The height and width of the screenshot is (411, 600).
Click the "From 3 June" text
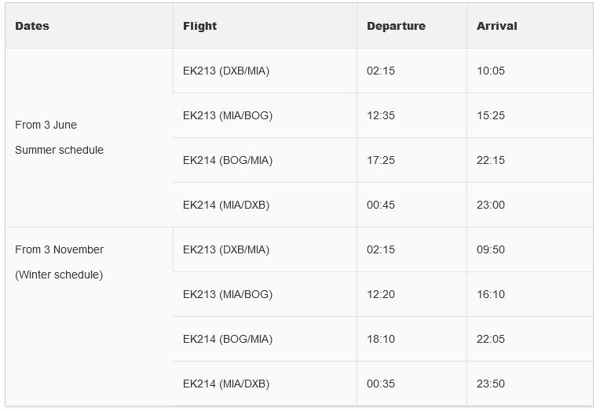coord(46,125)
